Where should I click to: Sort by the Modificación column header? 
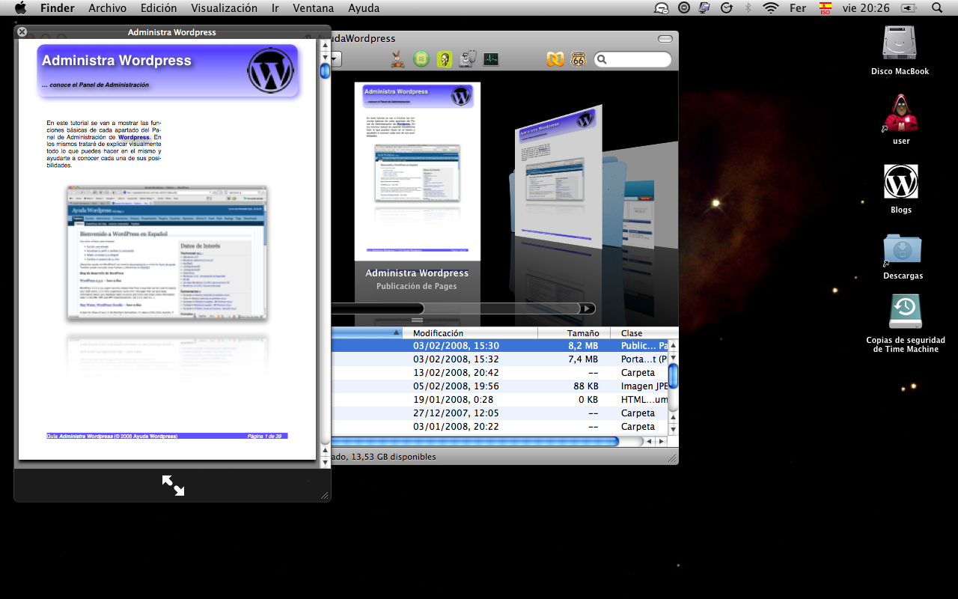[470, 333]
